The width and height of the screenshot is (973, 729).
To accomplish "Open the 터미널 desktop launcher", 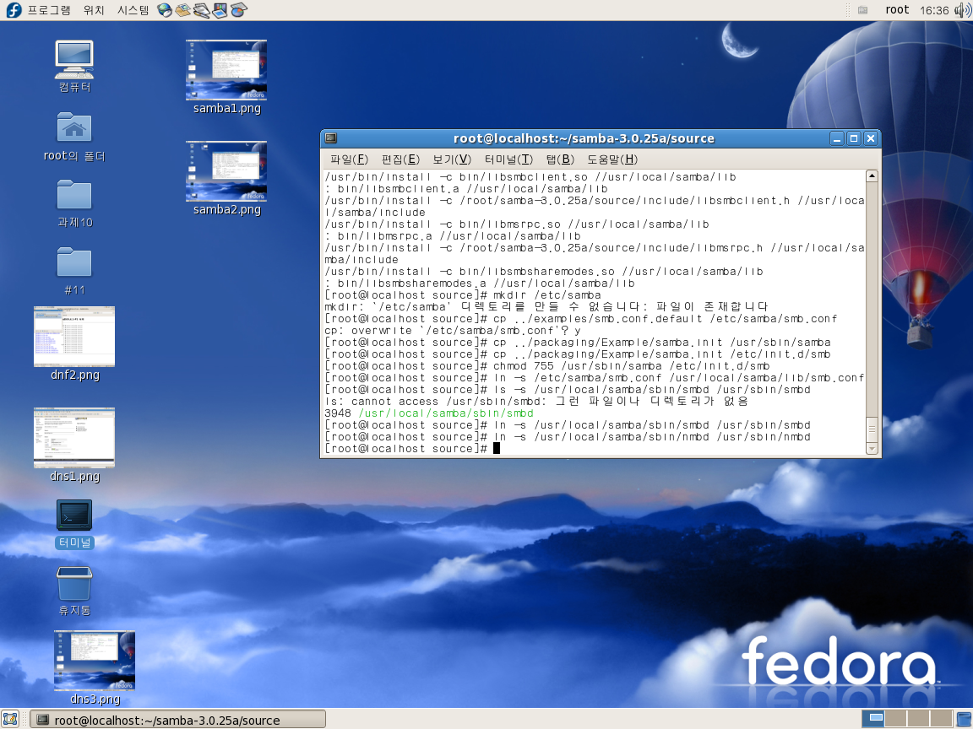I will coord(74,516).
